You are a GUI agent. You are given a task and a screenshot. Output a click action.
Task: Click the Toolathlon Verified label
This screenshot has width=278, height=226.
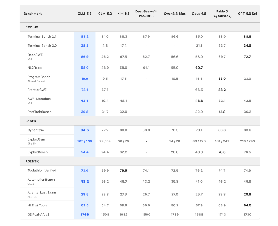(42, 170)
